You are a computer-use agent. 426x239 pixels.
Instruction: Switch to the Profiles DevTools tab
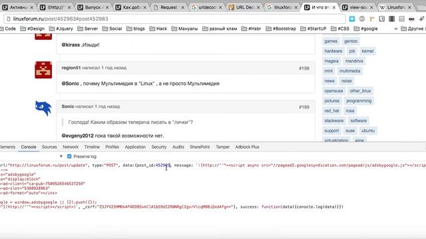click(x=112, y=147)
